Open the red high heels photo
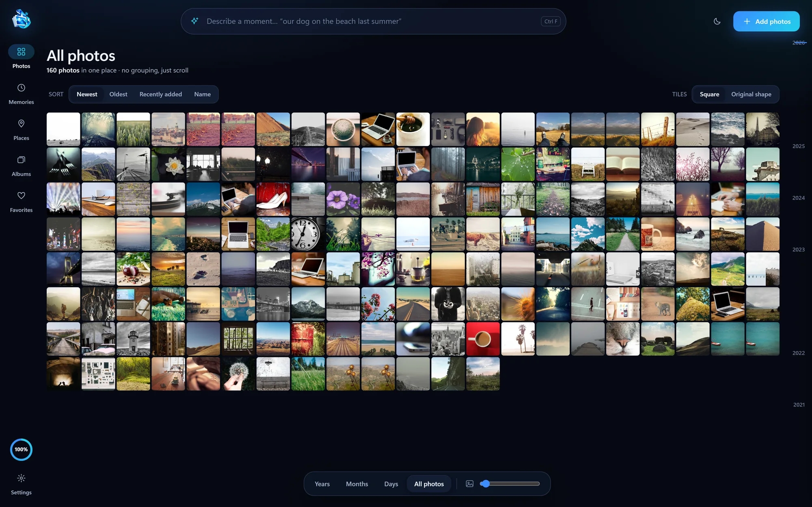 click(x=273, y=199)
